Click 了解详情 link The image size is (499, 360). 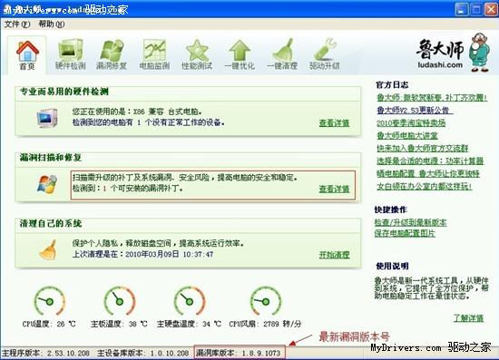[468, 318]
